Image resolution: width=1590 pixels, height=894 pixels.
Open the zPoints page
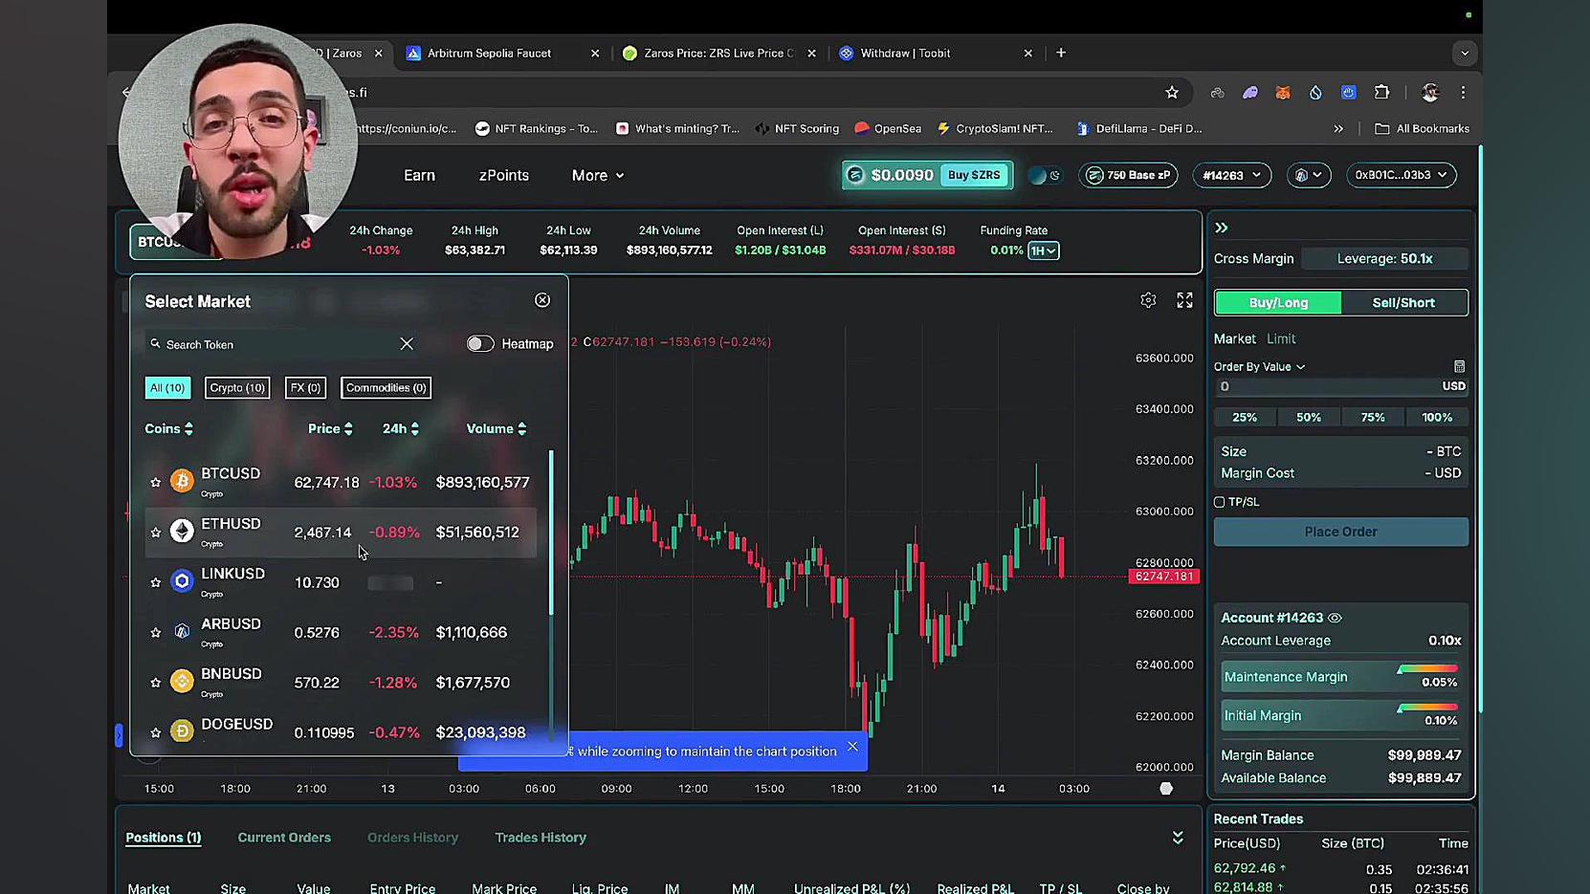click(504, 176)
